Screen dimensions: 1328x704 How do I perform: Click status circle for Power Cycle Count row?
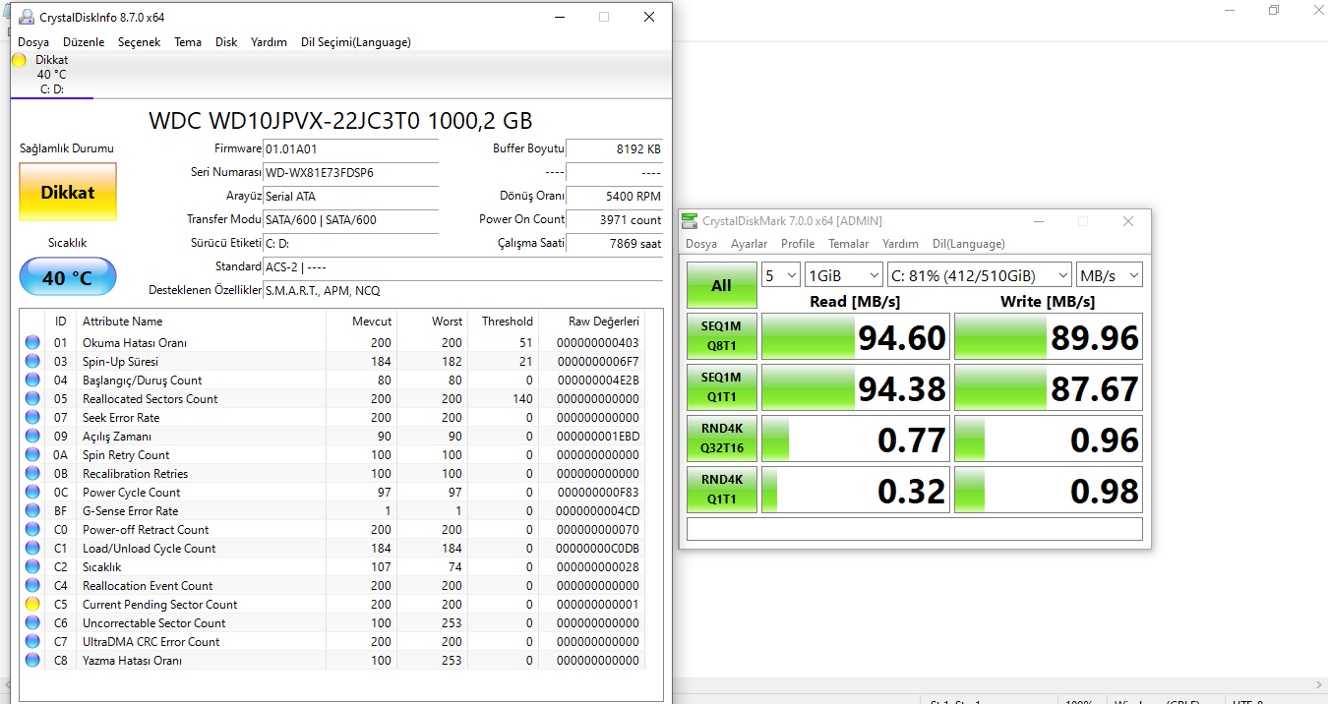[x=32, y=493]
